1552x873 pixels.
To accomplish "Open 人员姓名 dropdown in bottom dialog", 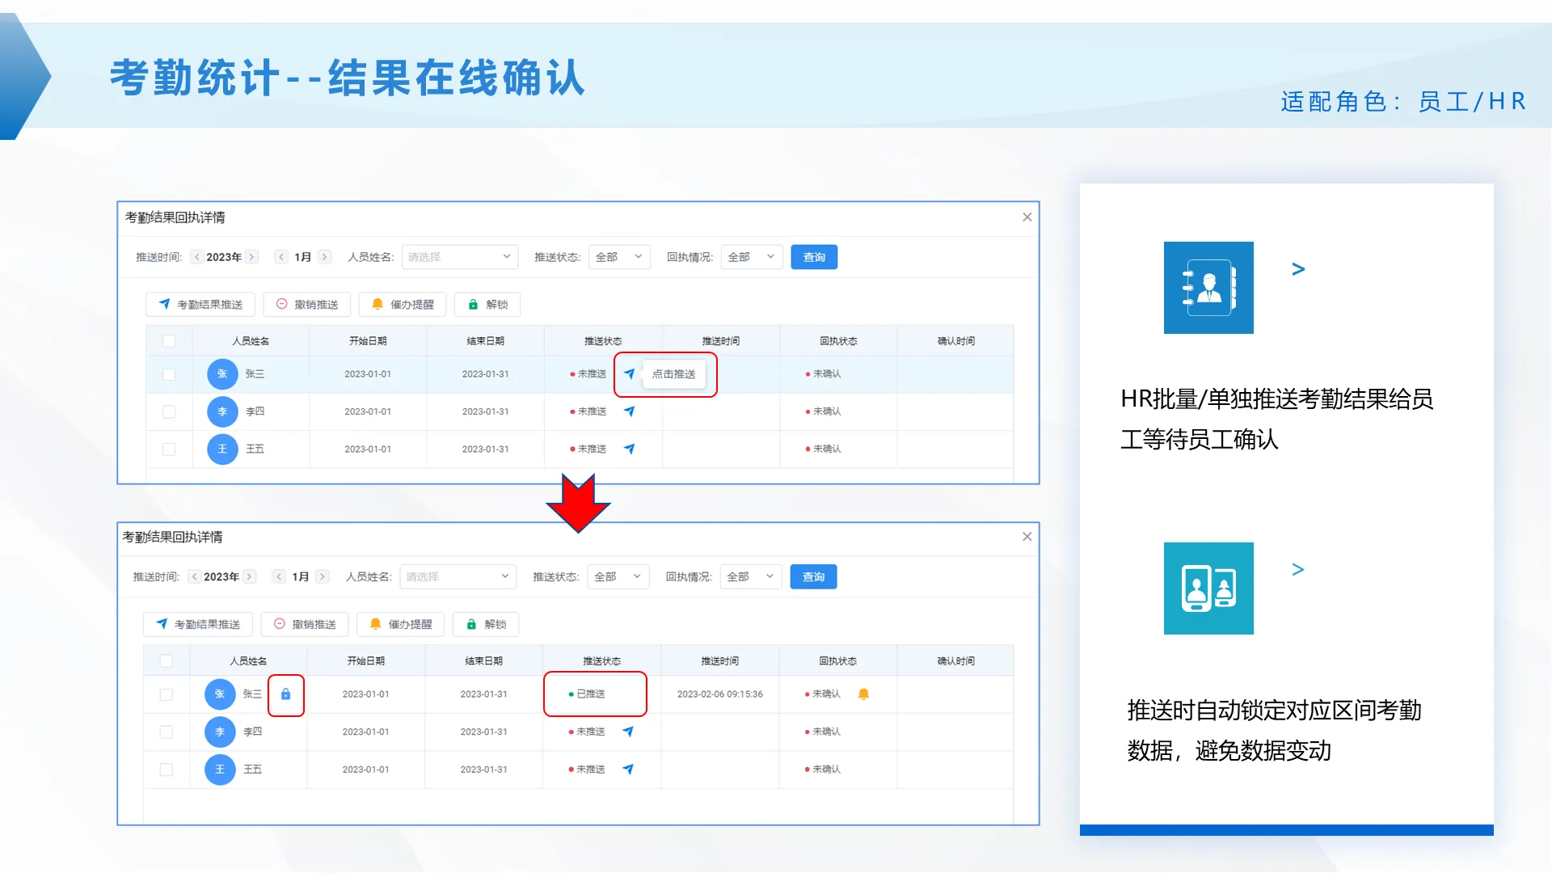I will (x=458, y=576).
